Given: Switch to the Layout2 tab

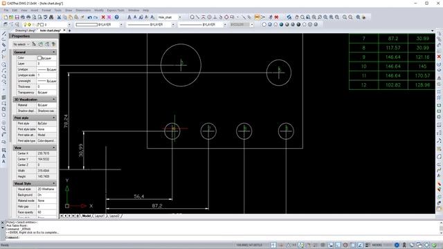Looking at the screenshot, I should point(114,216).
